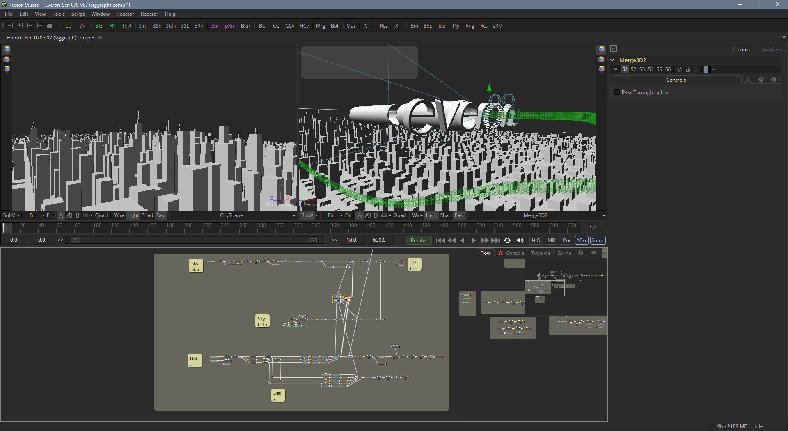Add a Loader with the LD button

[69, 25]
